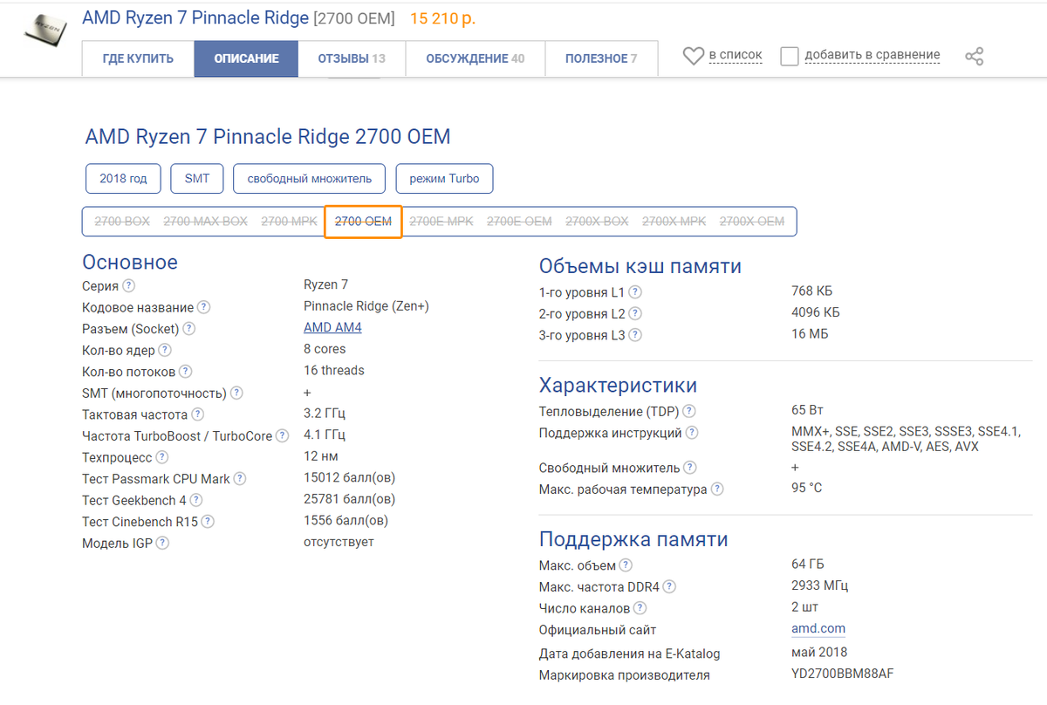Select the 2700E OEM variant
Screen dimensions: 1047x705
519,222
